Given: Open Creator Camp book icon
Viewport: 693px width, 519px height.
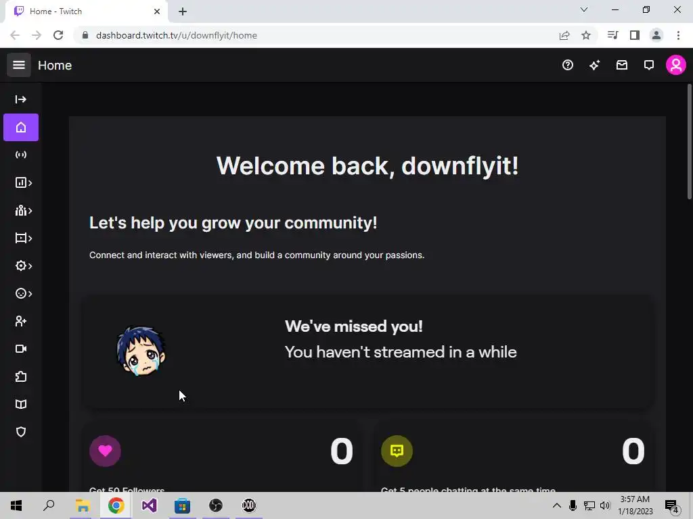Looking at the screenshot, I should [21, 404].
